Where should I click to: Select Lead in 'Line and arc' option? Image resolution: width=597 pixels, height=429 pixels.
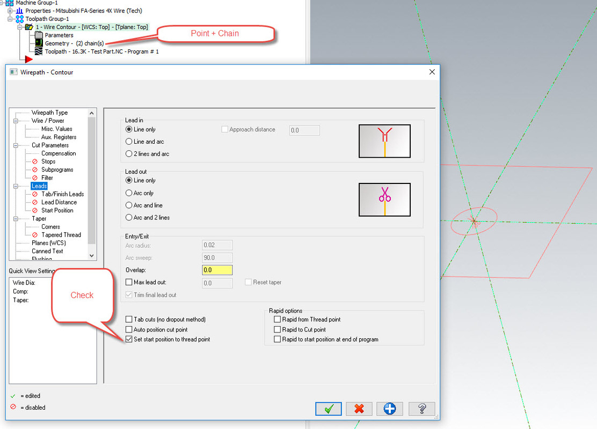(129, 142)
